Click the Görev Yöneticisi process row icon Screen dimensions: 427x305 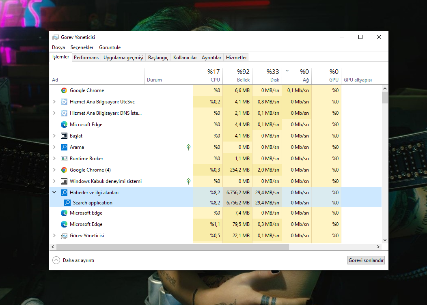pyautogui.click(x=64, y=236)
